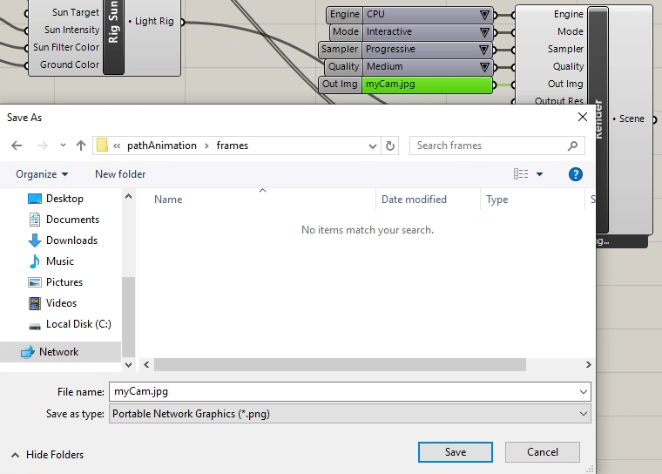Sort by Date modified column
The height and width of the screenshot is (474, 662).
tap(414, 200)
